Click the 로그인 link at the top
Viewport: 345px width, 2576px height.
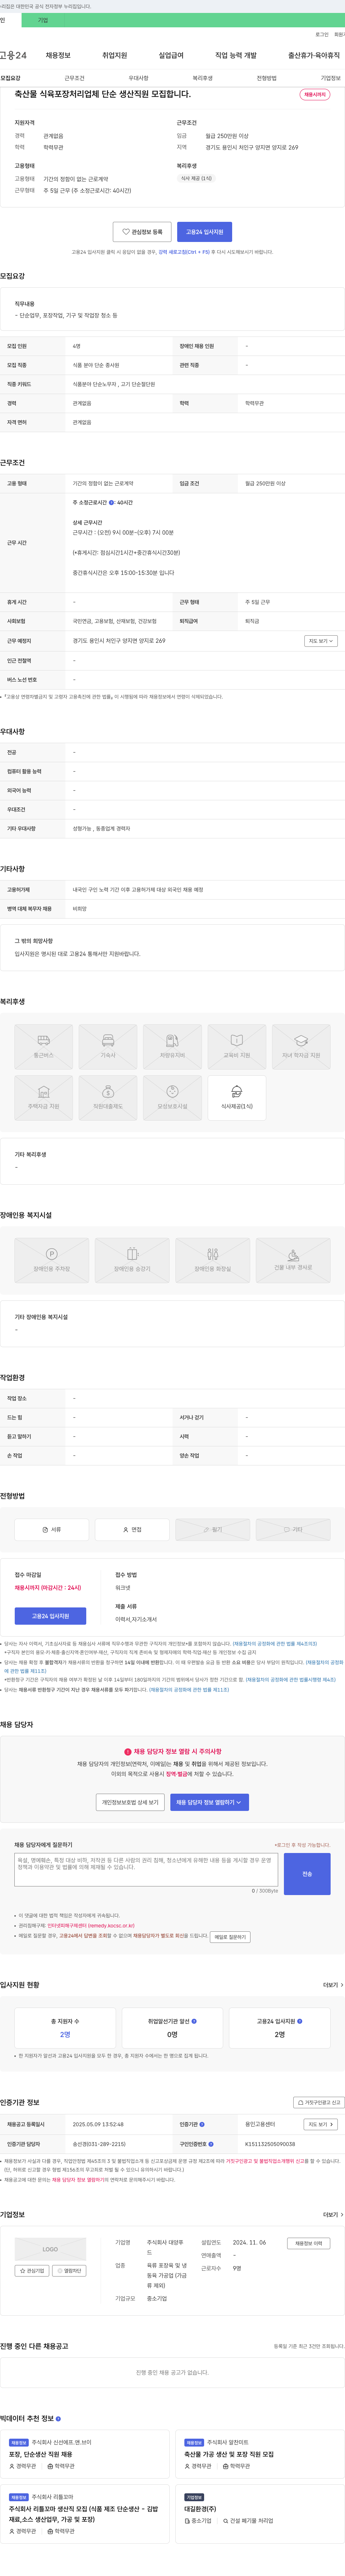pyautogui.click(x=322, y=34)
